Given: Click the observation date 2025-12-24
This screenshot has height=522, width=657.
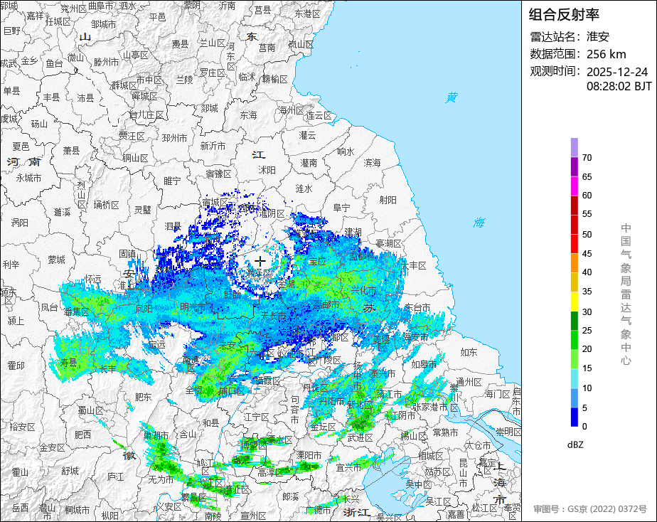Looking at the screenshot, I should (616, 72).
